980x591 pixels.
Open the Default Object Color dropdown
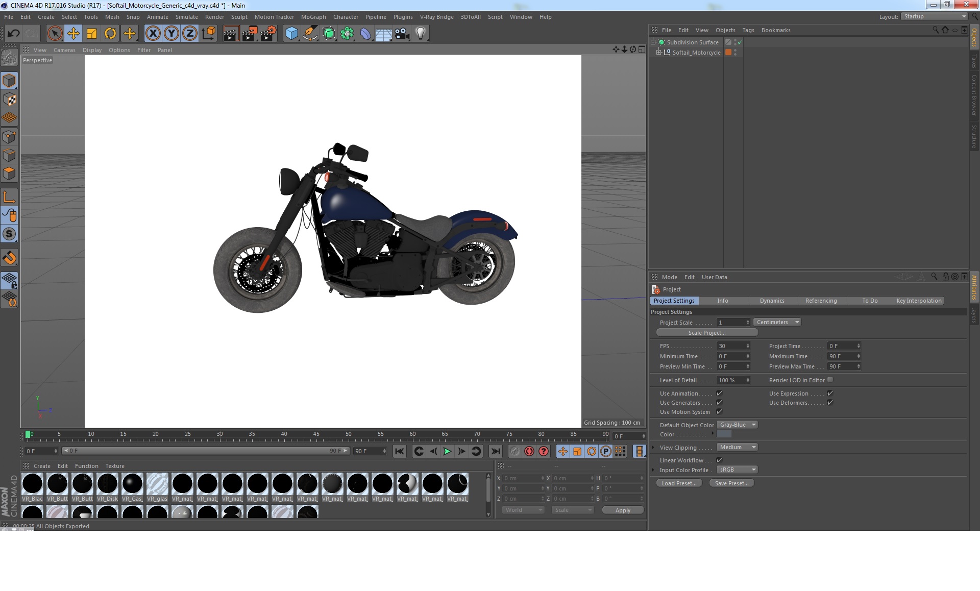pyautogui.click(x=737, y=425)
